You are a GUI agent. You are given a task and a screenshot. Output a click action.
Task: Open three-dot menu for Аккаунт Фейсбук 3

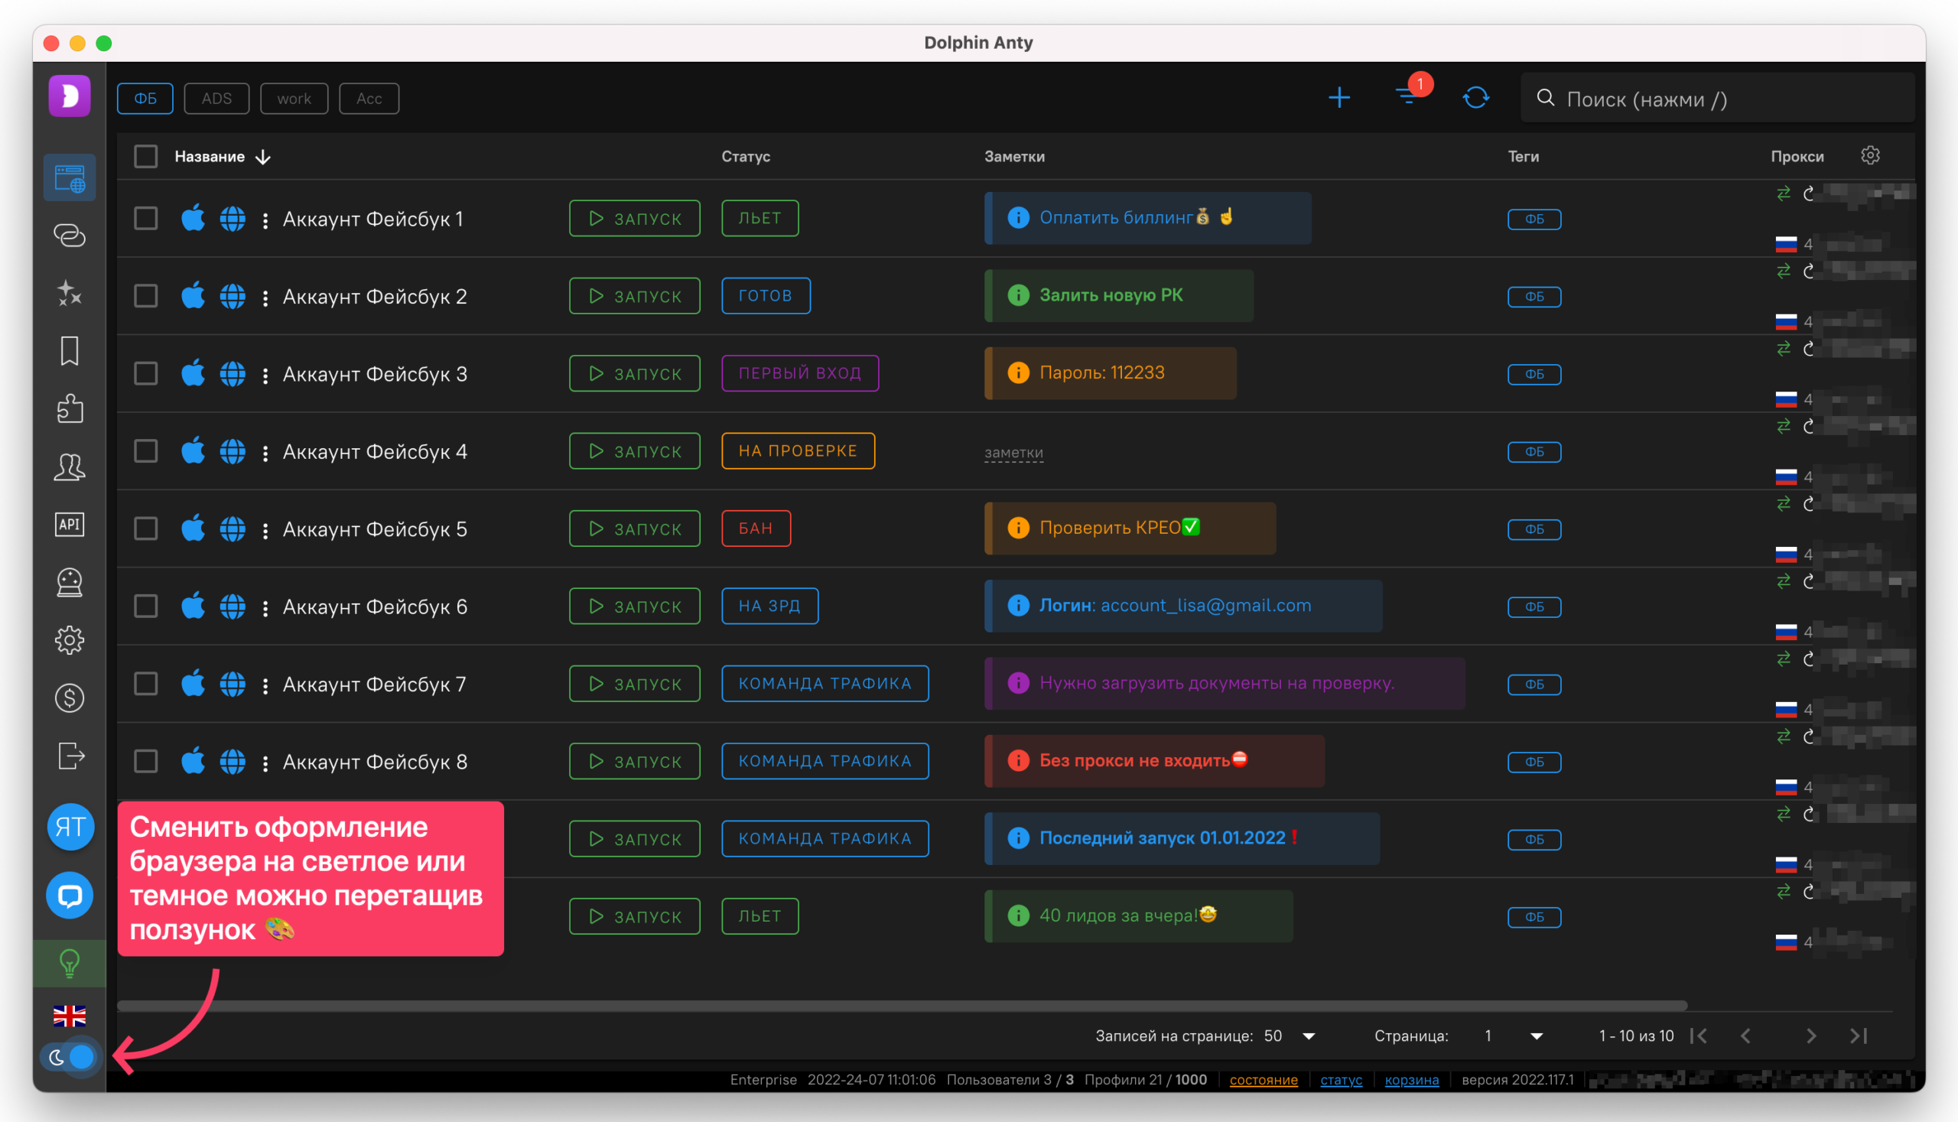click(x=265, y=376)
